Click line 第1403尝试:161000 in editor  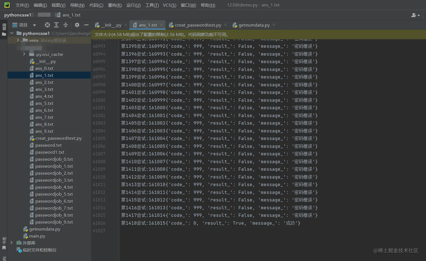[x=219, y=108]
